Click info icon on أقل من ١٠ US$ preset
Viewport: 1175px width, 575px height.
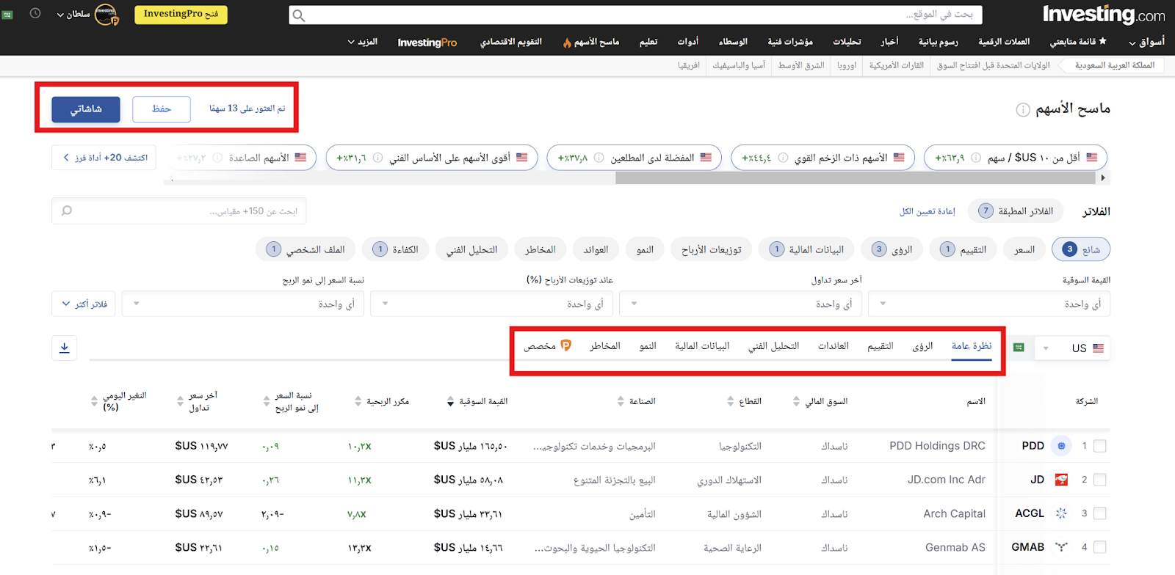pyautogui.click(x=976, y=158)
